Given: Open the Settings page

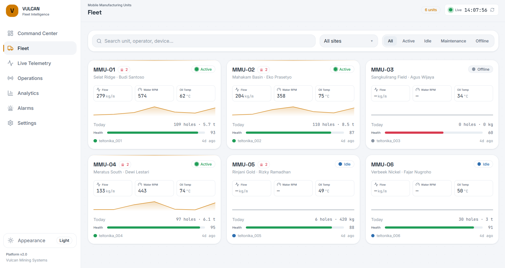Looking at the screenshot, I should (40, 123).
